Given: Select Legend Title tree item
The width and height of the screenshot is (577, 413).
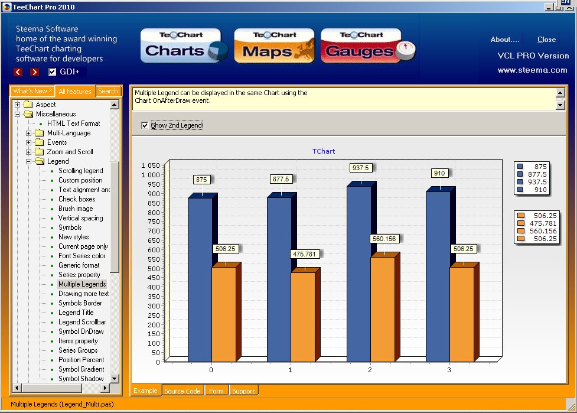Looking at the screenshot, I should (76, 313).
